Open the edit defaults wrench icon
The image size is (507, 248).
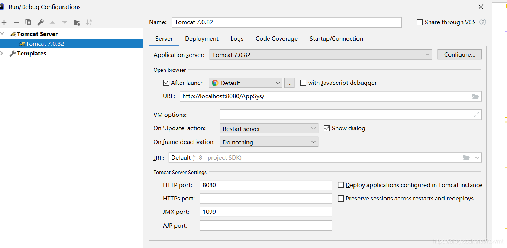(41, 22)
